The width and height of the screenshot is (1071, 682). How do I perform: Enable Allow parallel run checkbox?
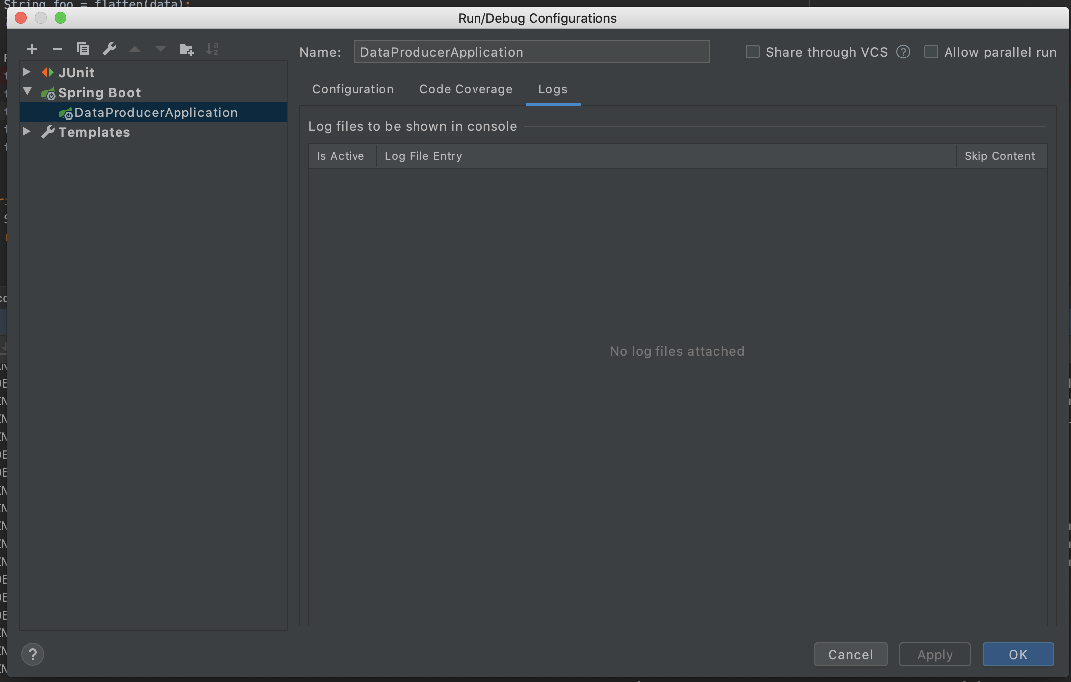point(931,52)
